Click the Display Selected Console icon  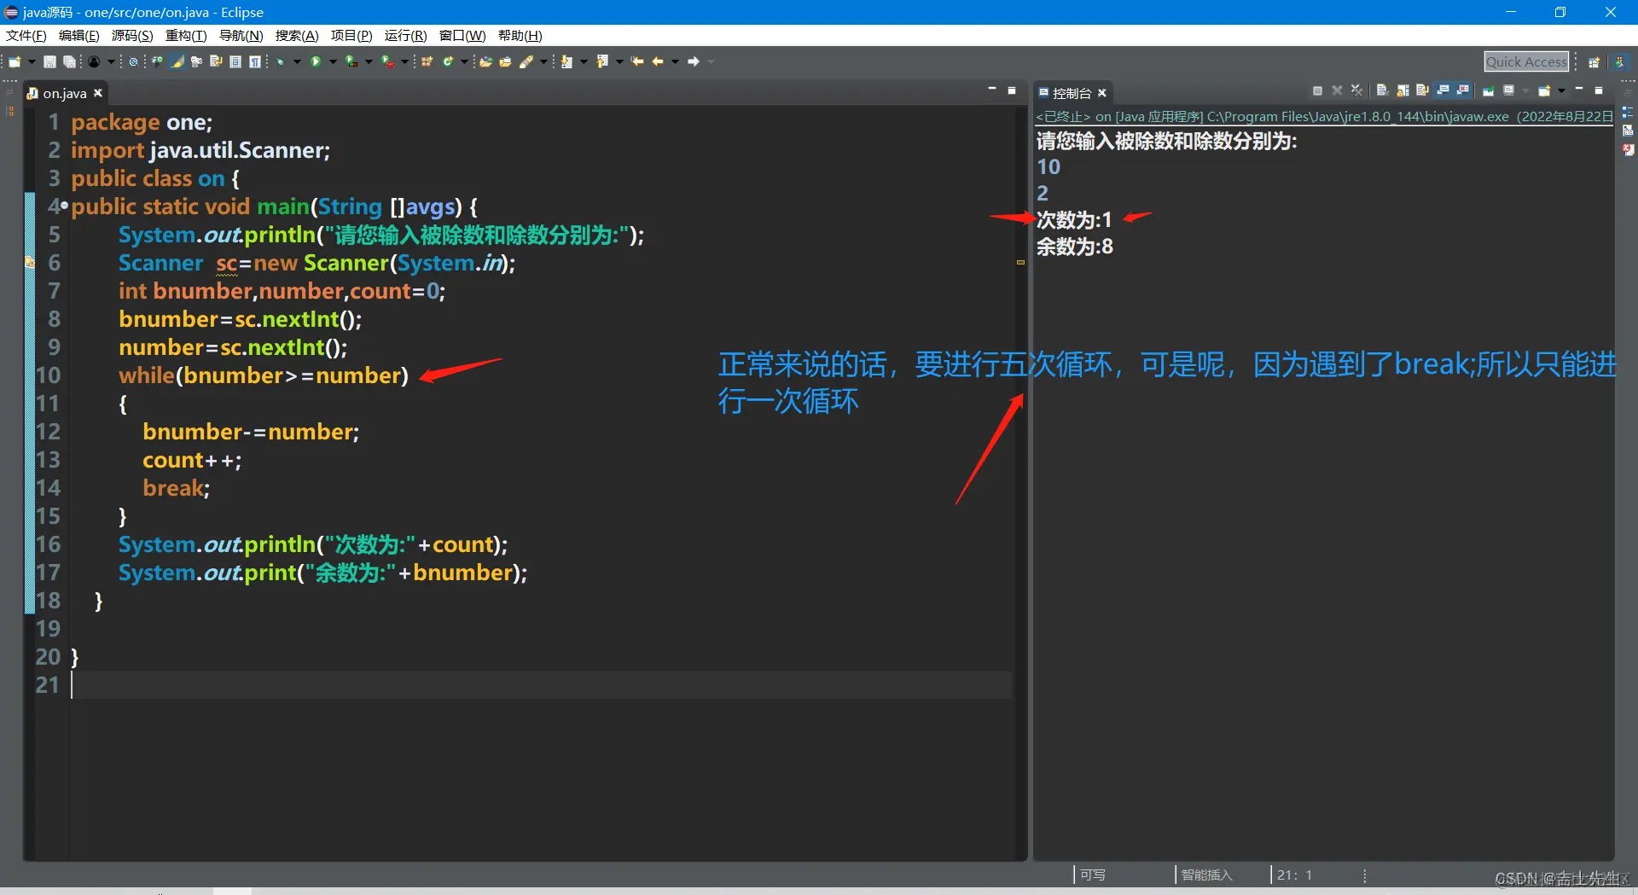[x=1509, y=90]
